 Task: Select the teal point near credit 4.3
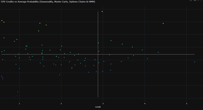158,52
